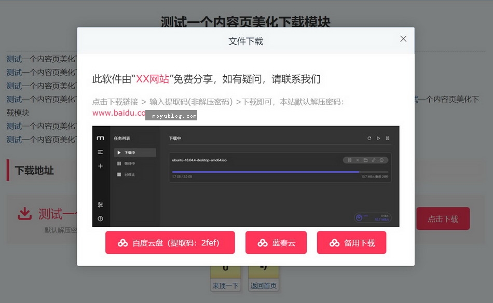Screen dimensions: 493x303
Task: Click the refresh icon in the 下载中 header
Action: [x=369, y=137]
